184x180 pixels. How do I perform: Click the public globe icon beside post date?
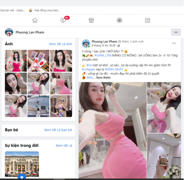point(119,45)
